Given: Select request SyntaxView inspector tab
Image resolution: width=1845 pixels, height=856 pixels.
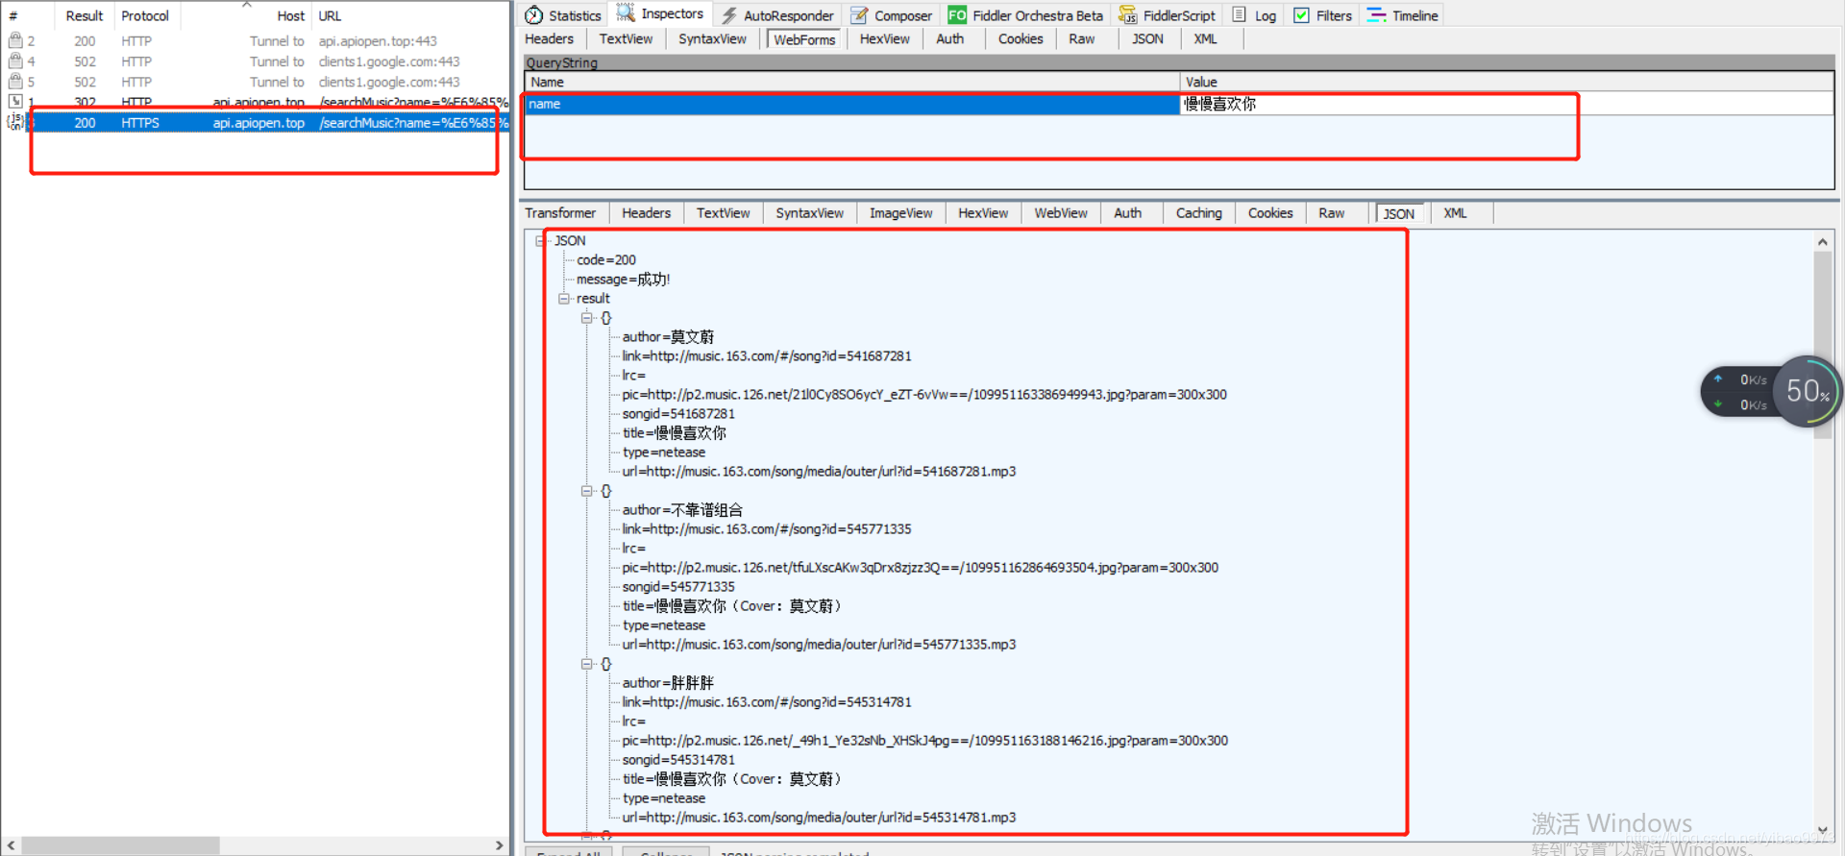Looking at the screenshot, I should (712, 38).
